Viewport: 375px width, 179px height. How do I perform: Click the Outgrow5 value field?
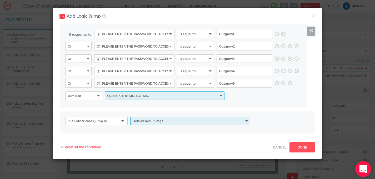[244, 83]
